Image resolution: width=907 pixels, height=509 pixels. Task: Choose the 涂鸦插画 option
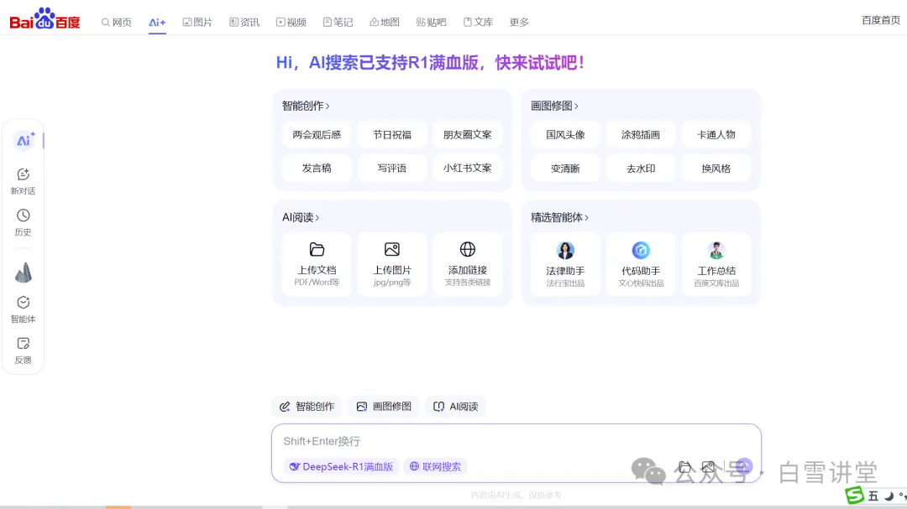click(x=641, y=135)
